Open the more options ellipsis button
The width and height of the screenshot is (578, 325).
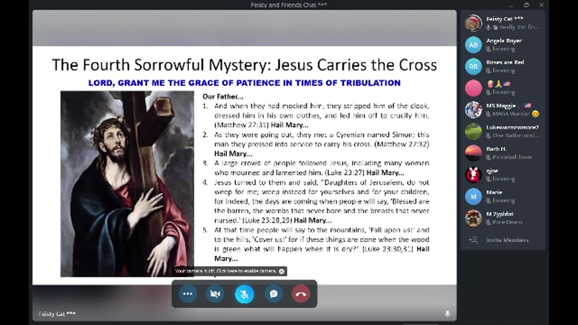188,294
